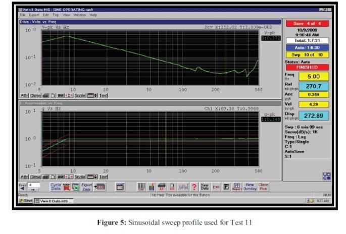Click the Freq value 5.00
The image size is (346, 234).
coord(314,77)
